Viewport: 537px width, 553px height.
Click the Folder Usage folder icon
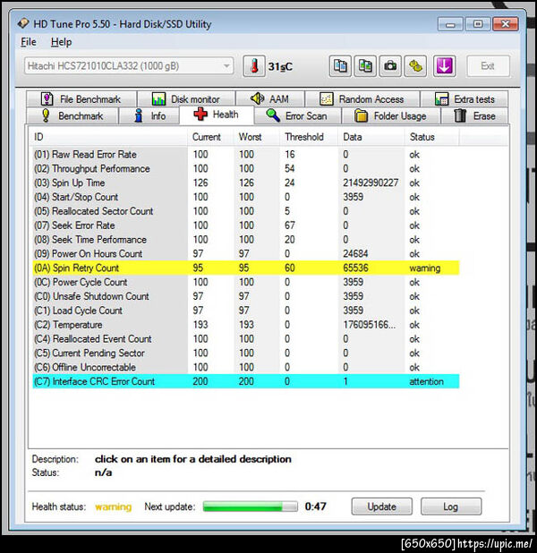(361, 115)
